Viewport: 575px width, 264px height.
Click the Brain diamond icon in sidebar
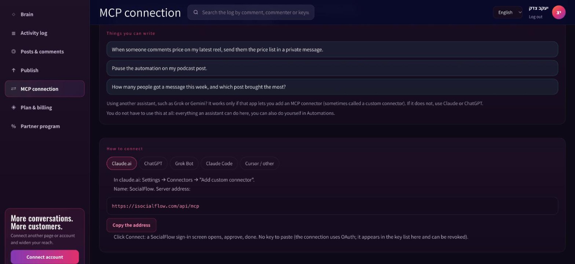pos(14,14)
